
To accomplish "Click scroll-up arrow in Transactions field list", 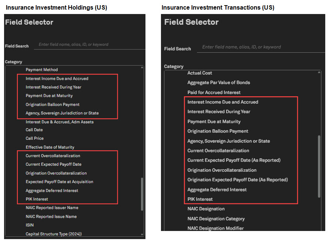I will (319, 72).
